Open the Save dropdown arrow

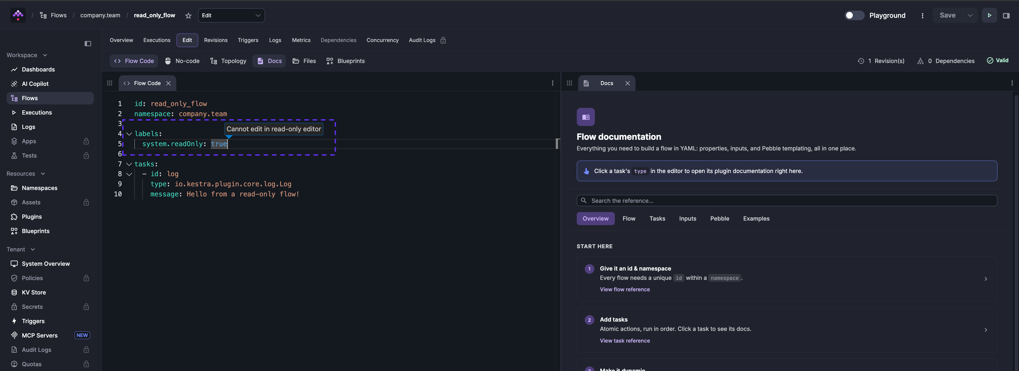(970, 15)
